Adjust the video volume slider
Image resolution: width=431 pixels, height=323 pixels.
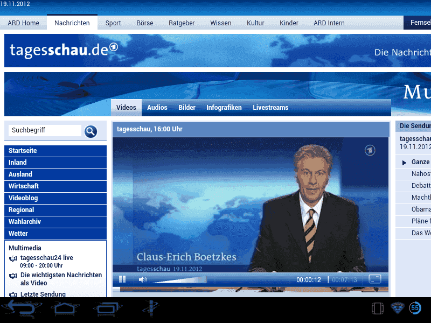[179, 279]
